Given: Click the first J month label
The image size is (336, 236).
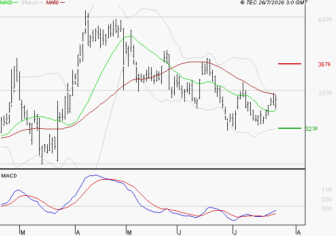Looking at the screenshot, I should point(179,233).
